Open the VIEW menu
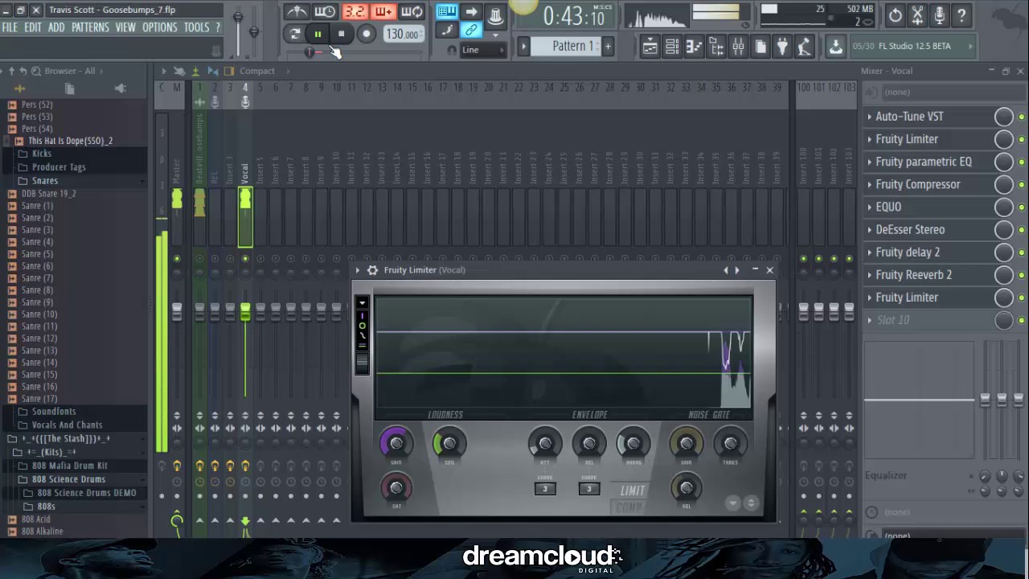Screen dimensions: 1029x579 pos(125,27)
